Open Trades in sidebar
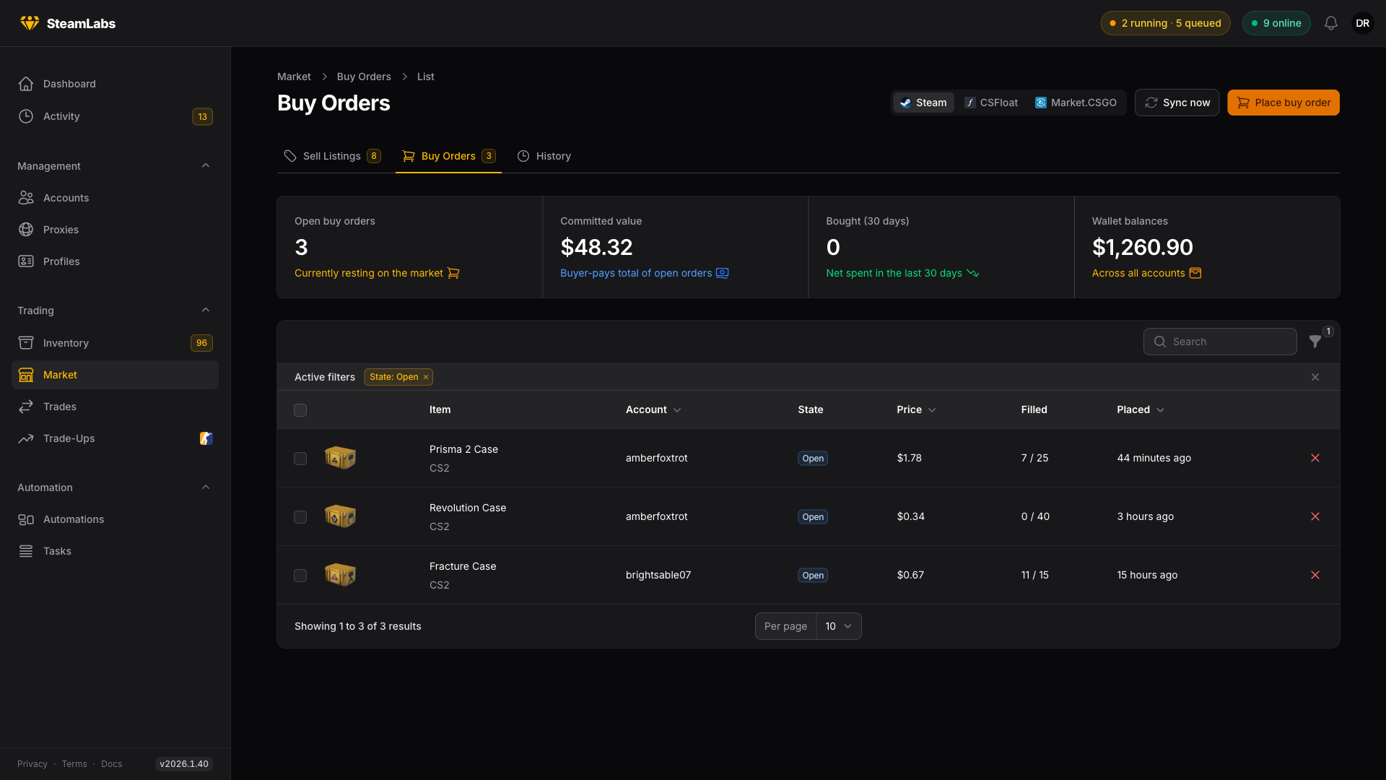Viewport: 1386px width, 780px height. pos(115,407)
